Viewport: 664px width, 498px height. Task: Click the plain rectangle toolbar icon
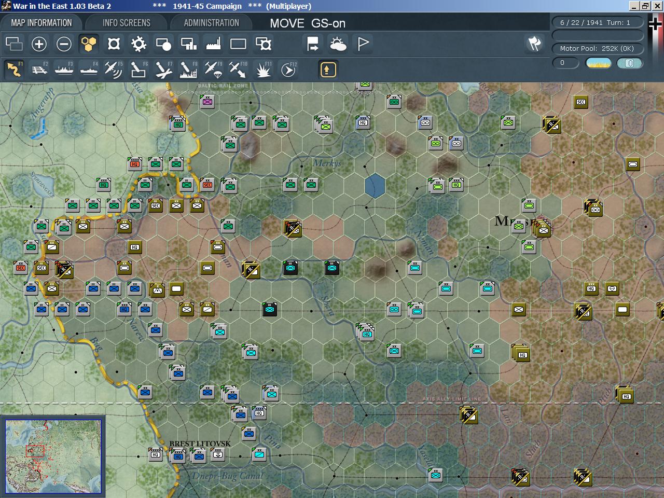[238, 44]
